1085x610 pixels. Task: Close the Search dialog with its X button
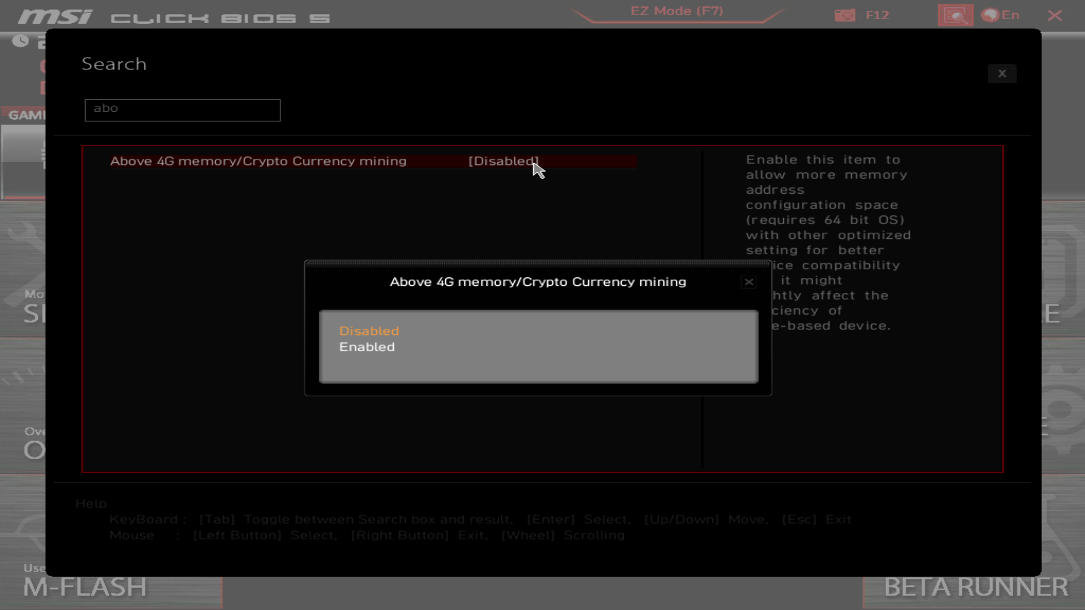click(1002, 73)
